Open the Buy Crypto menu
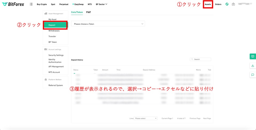Screen dimensions: 256x130 point(42,5)
